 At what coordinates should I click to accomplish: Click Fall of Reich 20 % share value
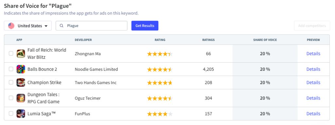tap(265, 54)
